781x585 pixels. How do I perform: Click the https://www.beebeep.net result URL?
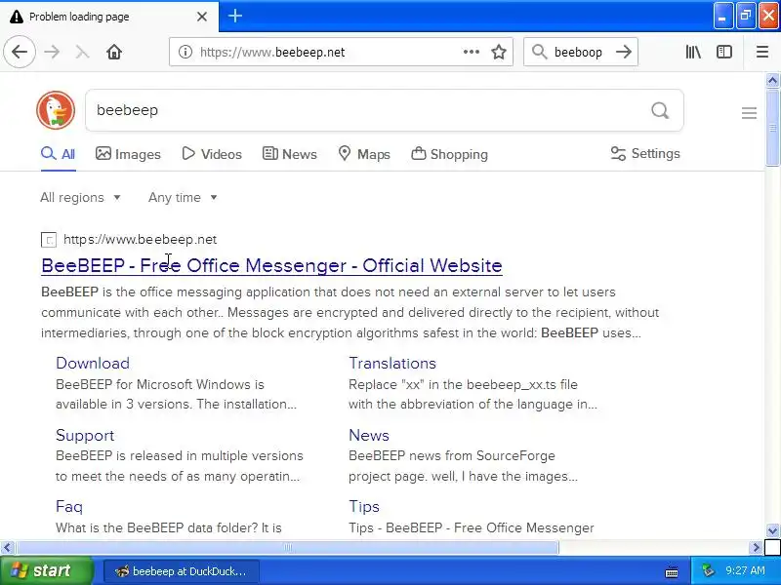pos(140,239)
